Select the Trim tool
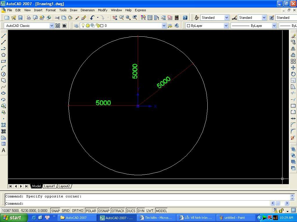The image size is (297, 222). (293, 93)
